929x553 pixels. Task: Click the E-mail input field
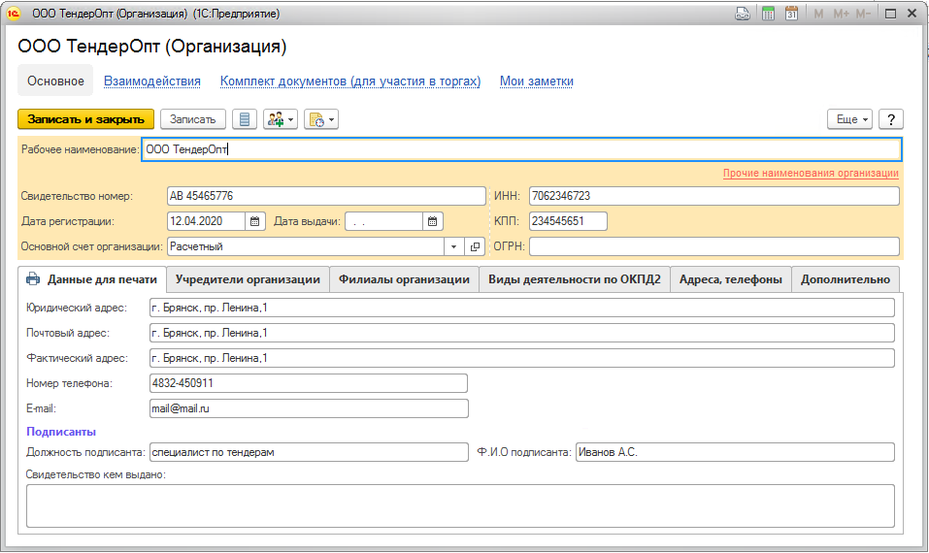pos(309,408)
